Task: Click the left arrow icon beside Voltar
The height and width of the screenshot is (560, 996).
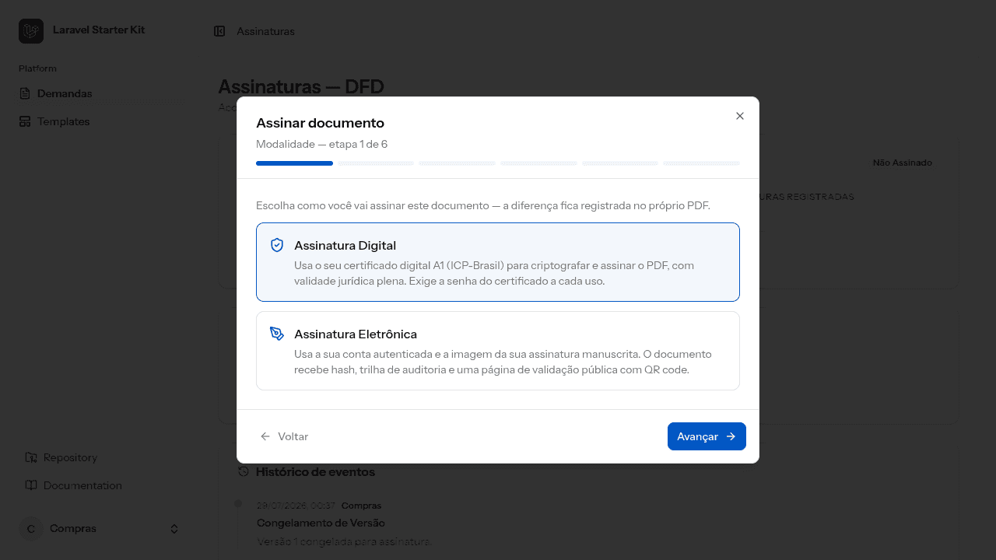Action: point(265,436)
